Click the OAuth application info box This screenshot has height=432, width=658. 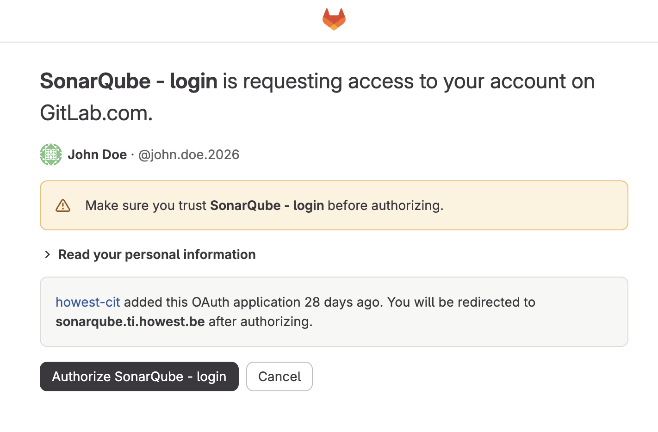(x=334, y=312)
